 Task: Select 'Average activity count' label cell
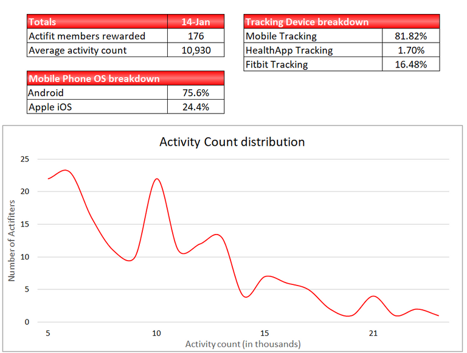[97, 50]
